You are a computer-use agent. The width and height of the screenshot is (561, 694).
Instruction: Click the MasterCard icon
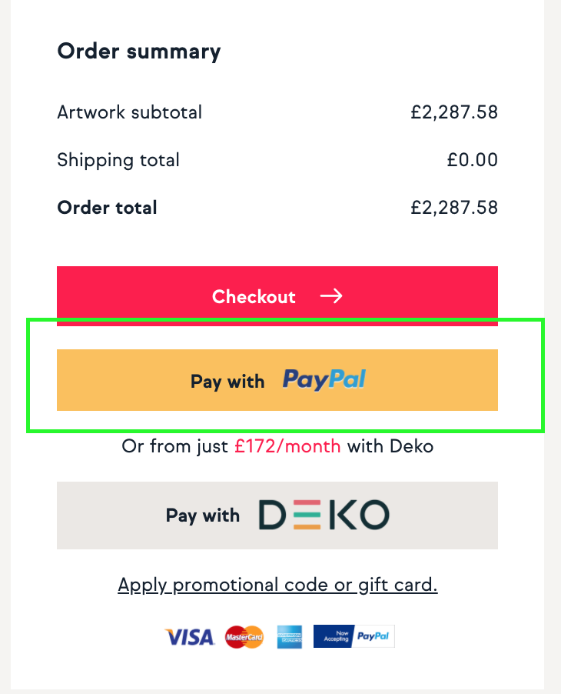point(244,637)
